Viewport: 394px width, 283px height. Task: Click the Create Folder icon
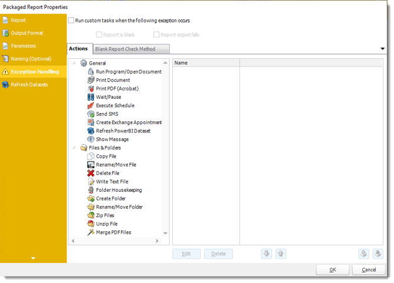pos(91,198)
